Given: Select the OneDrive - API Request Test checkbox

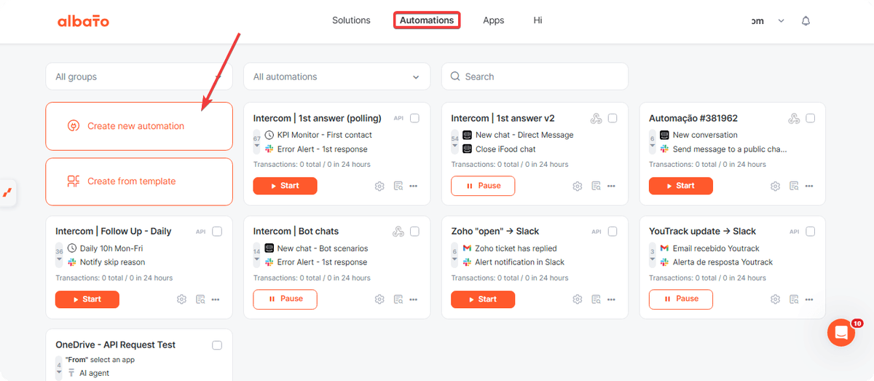Looking at the screenshot, I should coord(217,345).
